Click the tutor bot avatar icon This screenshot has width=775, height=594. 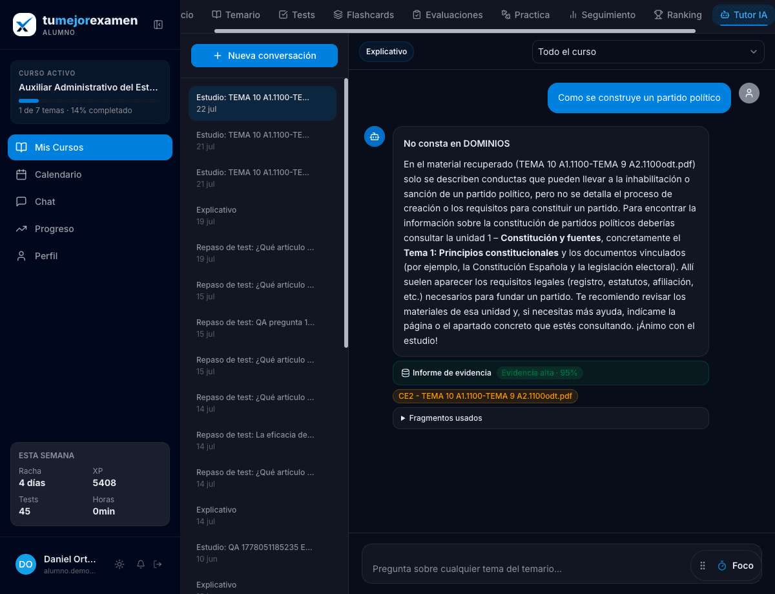coord(375,136)
